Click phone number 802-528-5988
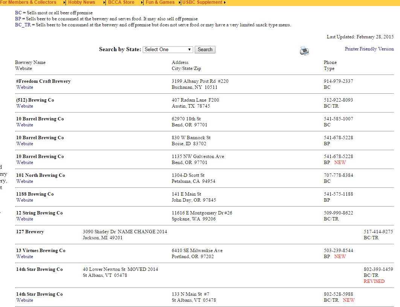Image resolution: width=400 pixels, height=307 pixels. (x=339, y=294)
